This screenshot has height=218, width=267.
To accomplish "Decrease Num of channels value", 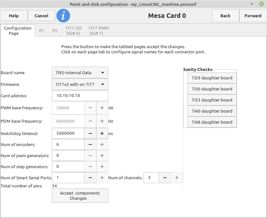I will [x=165, y=178].
